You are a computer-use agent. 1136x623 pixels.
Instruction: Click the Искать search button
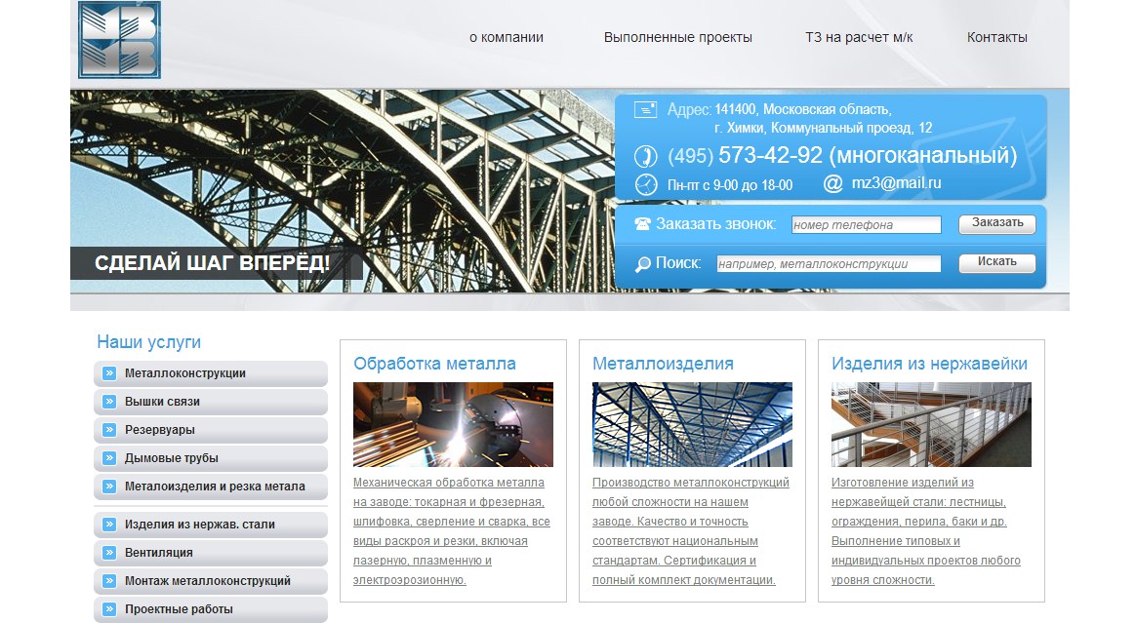click(x=996, y=262)
